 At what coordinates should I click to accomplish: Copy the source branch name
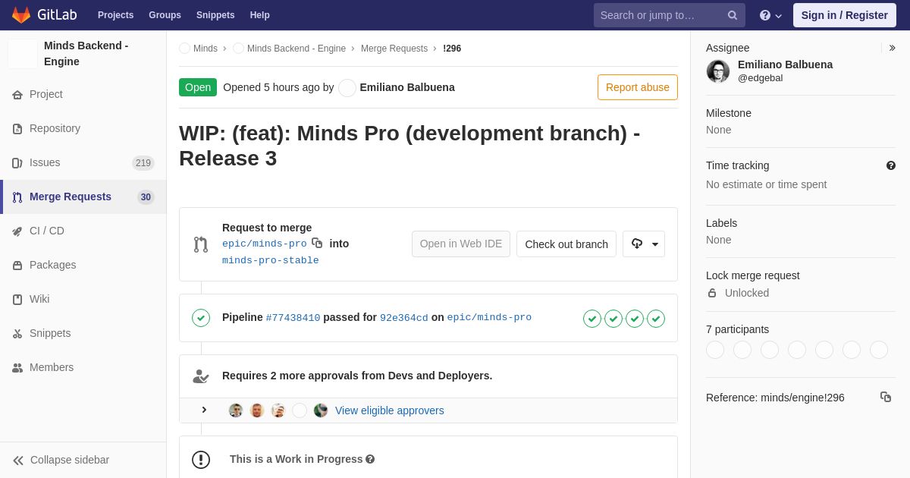click(317, 244)
